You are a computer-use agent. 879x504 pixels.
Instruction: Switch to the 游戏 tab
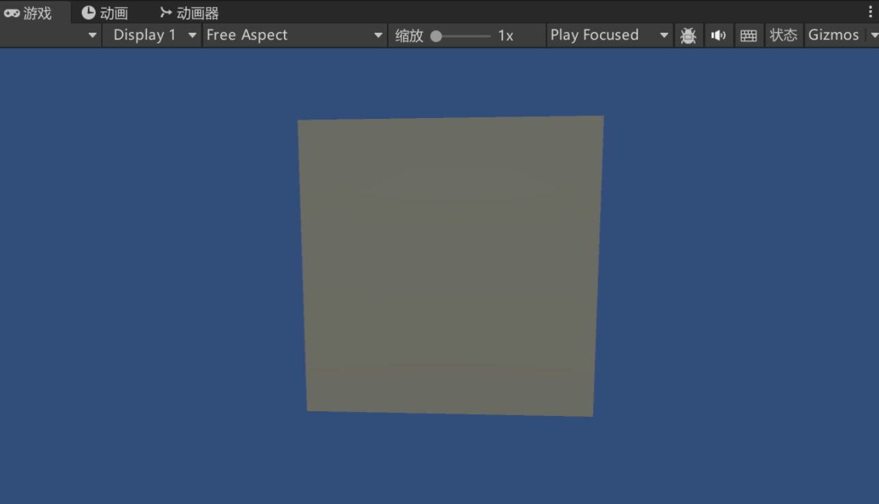pos(35,12)
